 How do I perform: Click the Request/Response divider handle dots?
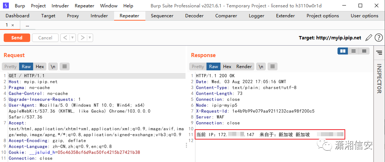(186, 145)
